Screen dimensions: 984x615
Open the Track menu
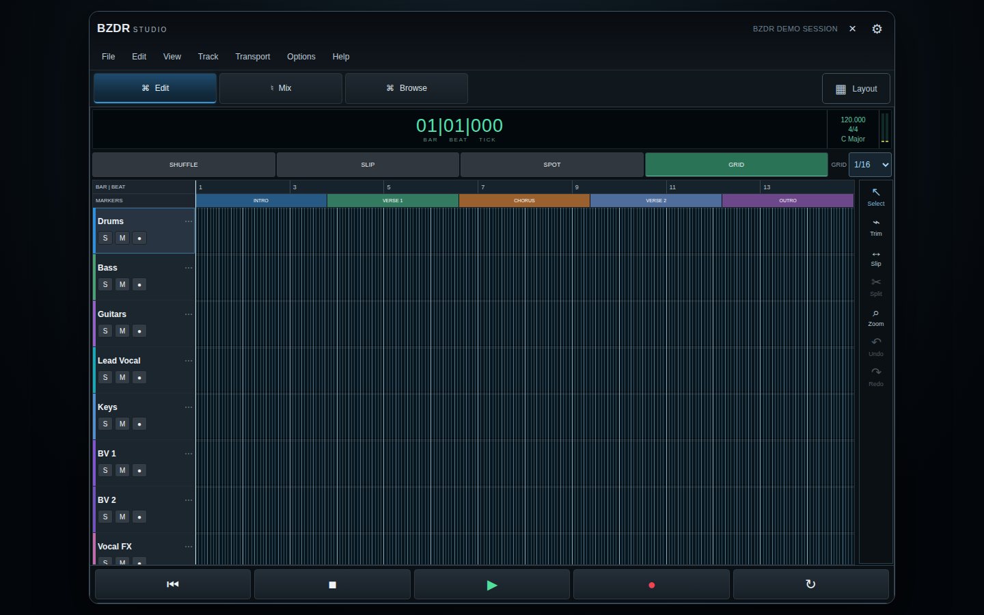[x=208, y=57]
